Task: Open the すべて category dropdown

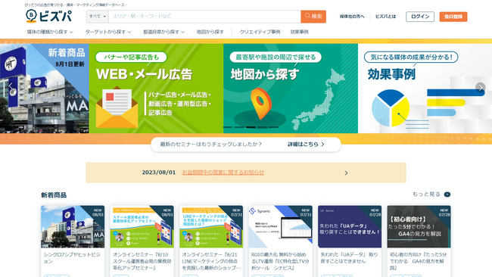Action: click(98, 17)
